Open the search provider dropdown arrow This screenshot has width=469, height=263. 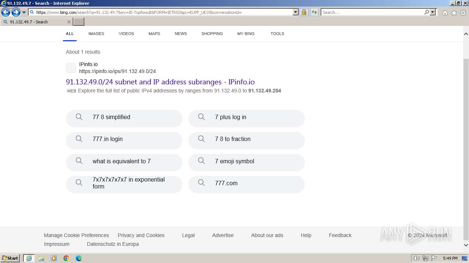coord(433,12)
